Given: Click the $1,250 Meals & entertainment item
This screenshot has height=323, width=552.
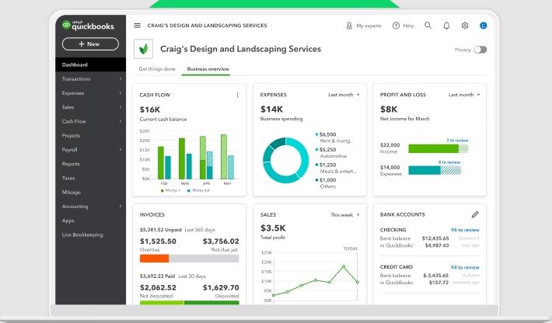Looking at the screenshot, I should [x=336, y=168].
